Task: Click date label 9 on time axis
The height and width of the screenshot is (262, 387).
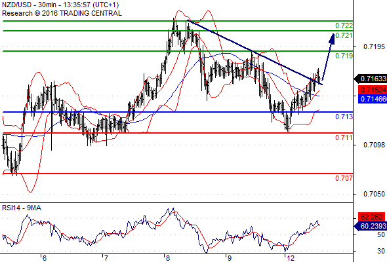Action: pyautogui.click(x=230, y=258)
